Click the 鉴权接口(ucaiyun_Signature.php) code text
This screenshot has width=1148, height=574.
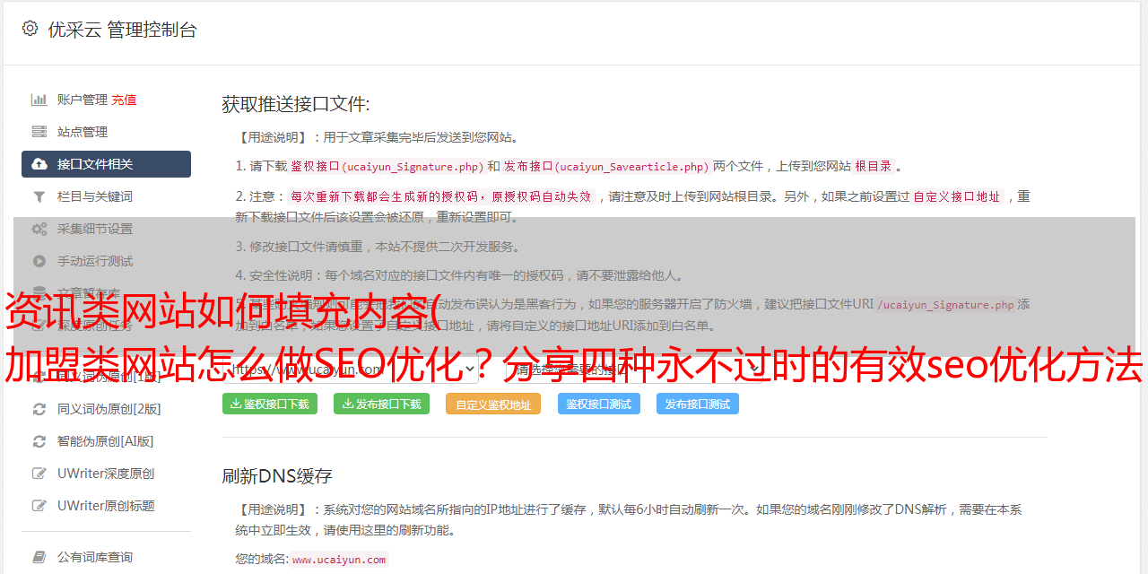(x=387, y=166)
